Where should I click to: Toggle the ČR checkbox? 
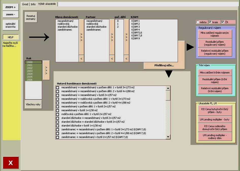tap(223, 22)
